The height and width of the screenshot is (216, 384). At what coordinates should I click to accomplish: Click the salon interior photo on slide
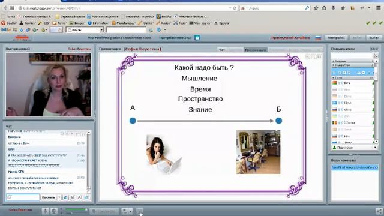coord(258,152)
